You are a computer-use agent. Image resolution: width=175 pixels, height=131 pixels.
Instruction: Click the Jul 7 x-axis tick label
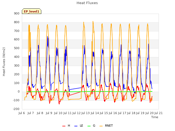pos(31,113)
